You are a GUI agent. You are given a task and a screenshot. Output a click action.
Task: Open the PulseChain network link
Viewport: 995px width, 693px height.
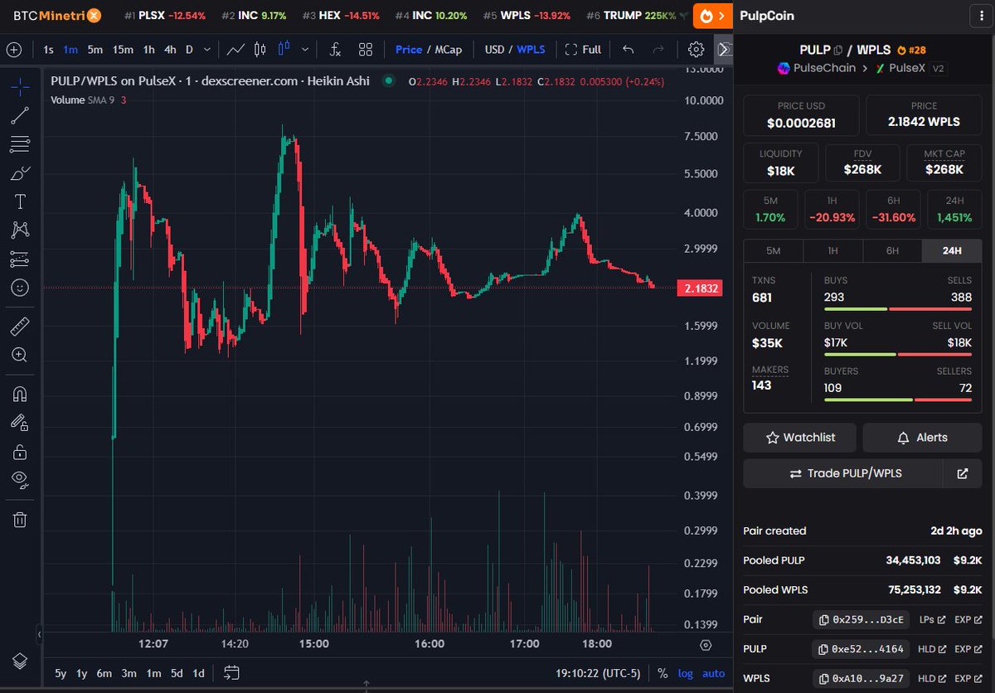(816, 68)
